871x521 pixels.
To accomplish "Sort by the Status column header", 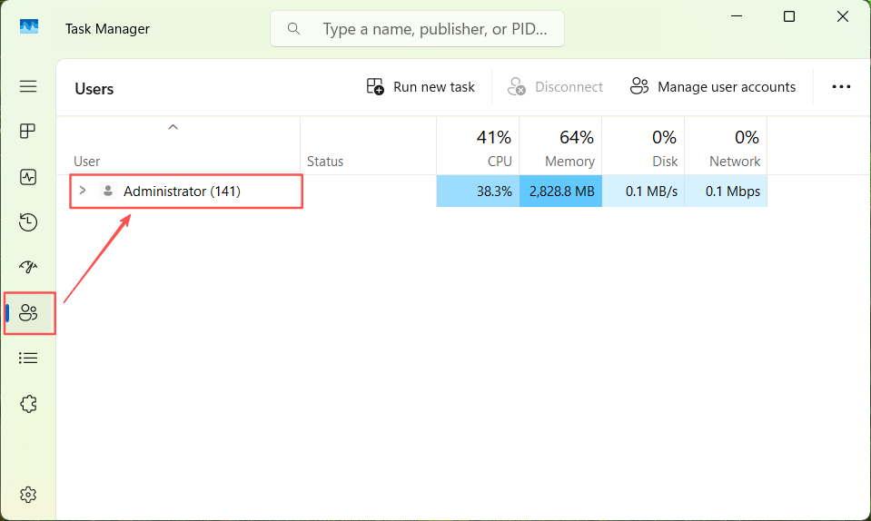I will coord(368,146).
